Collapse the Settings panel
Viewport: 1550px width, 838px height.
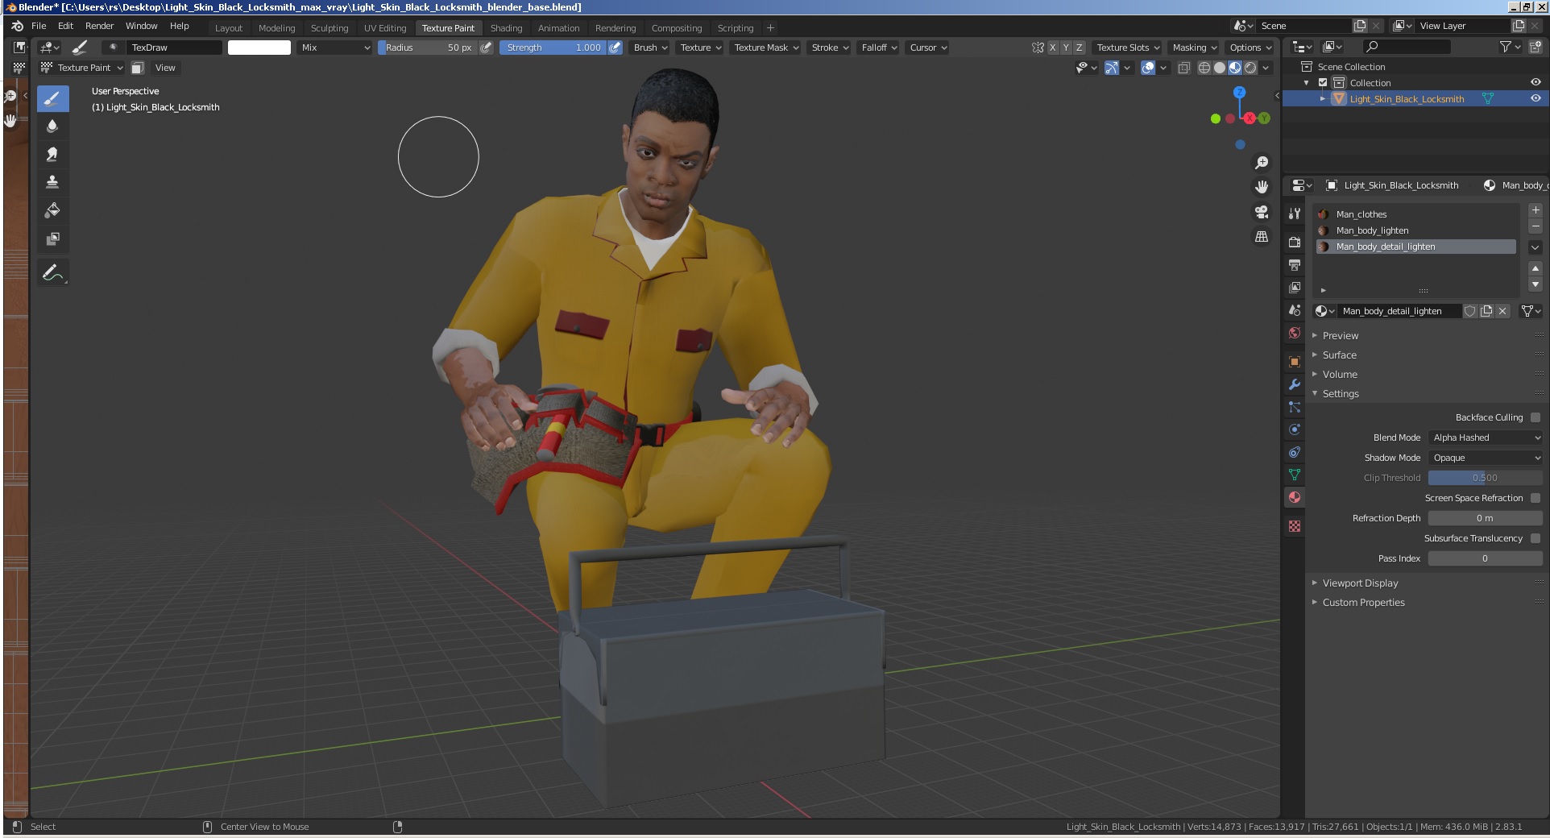[1341, 394]
